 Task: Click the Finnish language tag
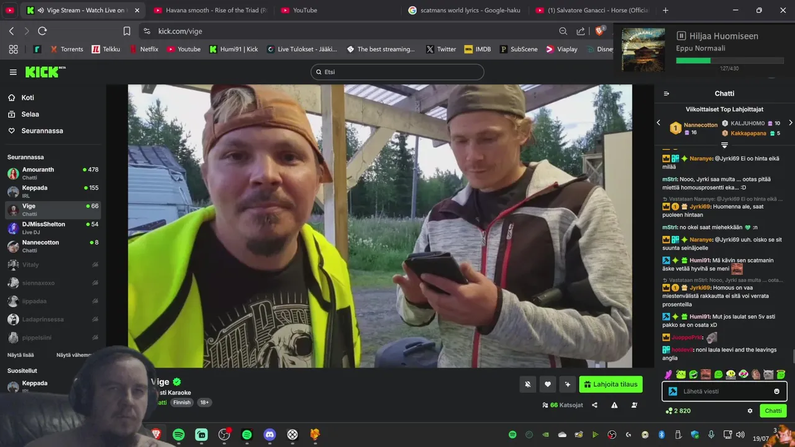(182, 402)
